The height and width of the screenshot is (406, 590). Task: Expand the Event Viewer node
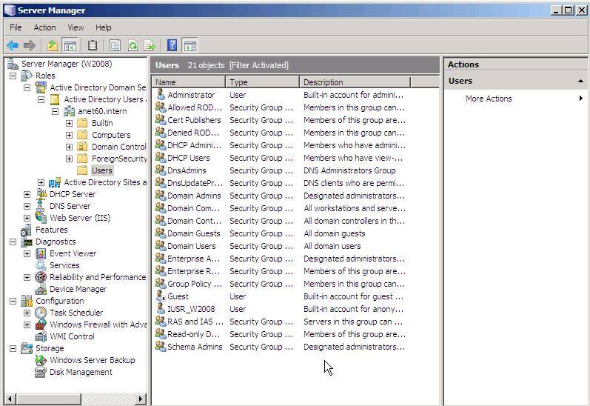(x=27, y=253)
